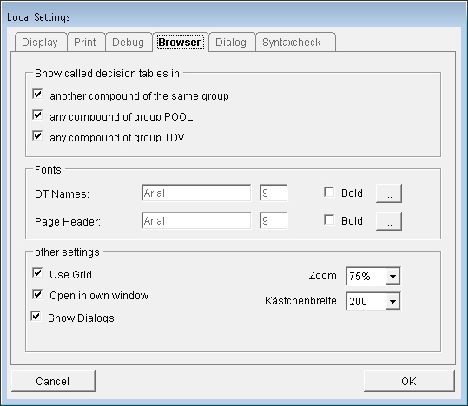Click the 'DT Names:' label
Image resolution: width=468 pixels, height=406 pixels.
pyautogui.click(x=63, y=194)
